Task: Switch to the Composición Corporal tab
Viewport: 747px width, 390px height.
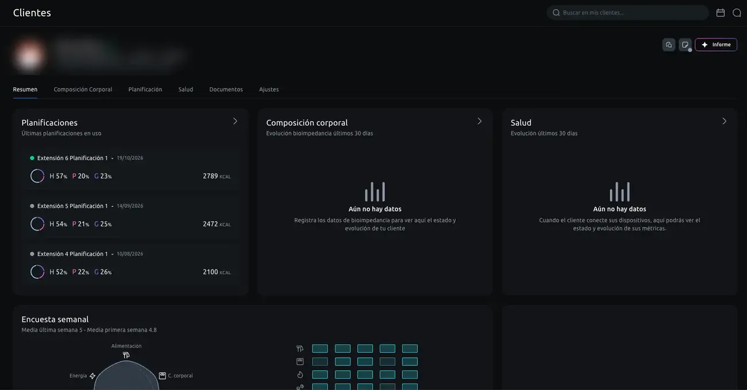Action: pyautogui.click(x=83, y=90)
